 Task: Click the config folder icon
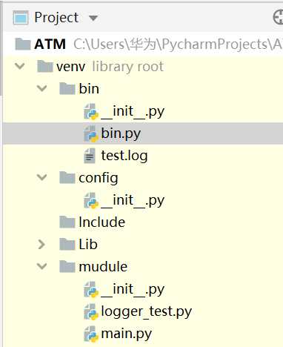tap(67, 178)
